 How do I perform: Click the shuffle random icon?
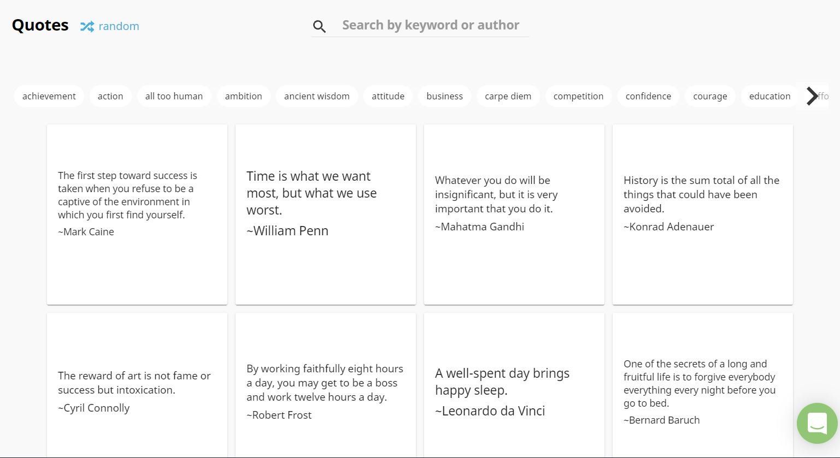point(87,26)
